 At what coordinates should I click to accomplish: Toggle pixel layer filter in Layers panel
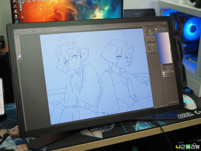pyautogui.click(x=166, y=67)
